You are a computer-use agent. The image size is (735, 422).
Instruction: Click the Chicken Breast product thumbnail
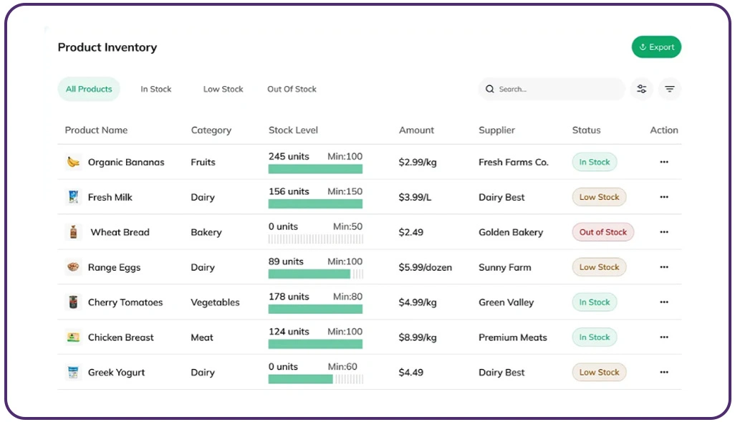[x=73, y=337]
